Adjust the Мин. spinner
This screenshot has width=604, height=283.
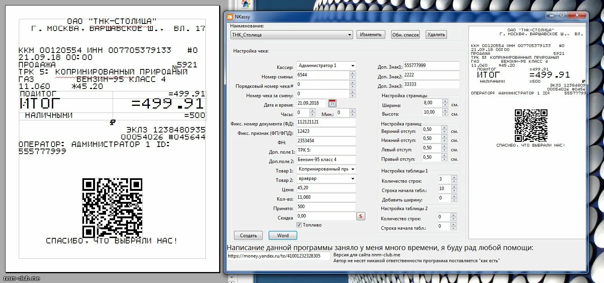(352, 113)
